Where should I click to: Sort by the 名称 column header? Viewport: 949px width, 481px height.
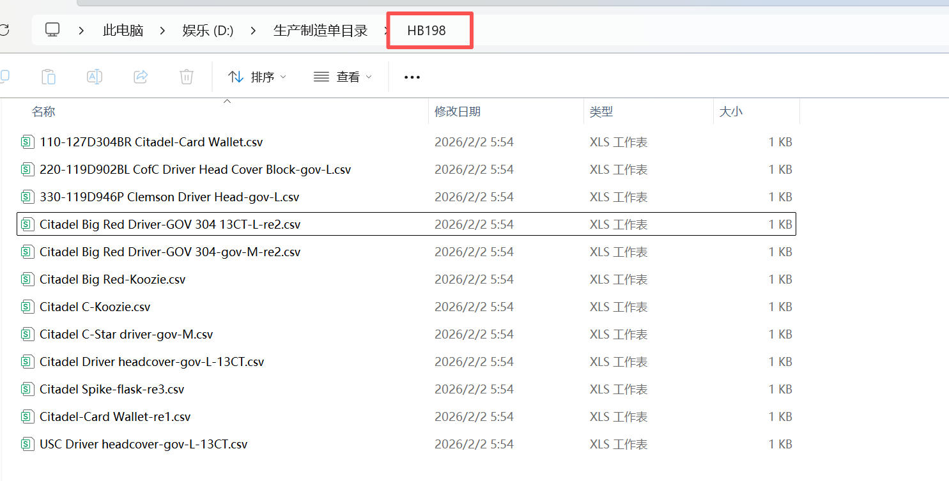pos(43,112)
